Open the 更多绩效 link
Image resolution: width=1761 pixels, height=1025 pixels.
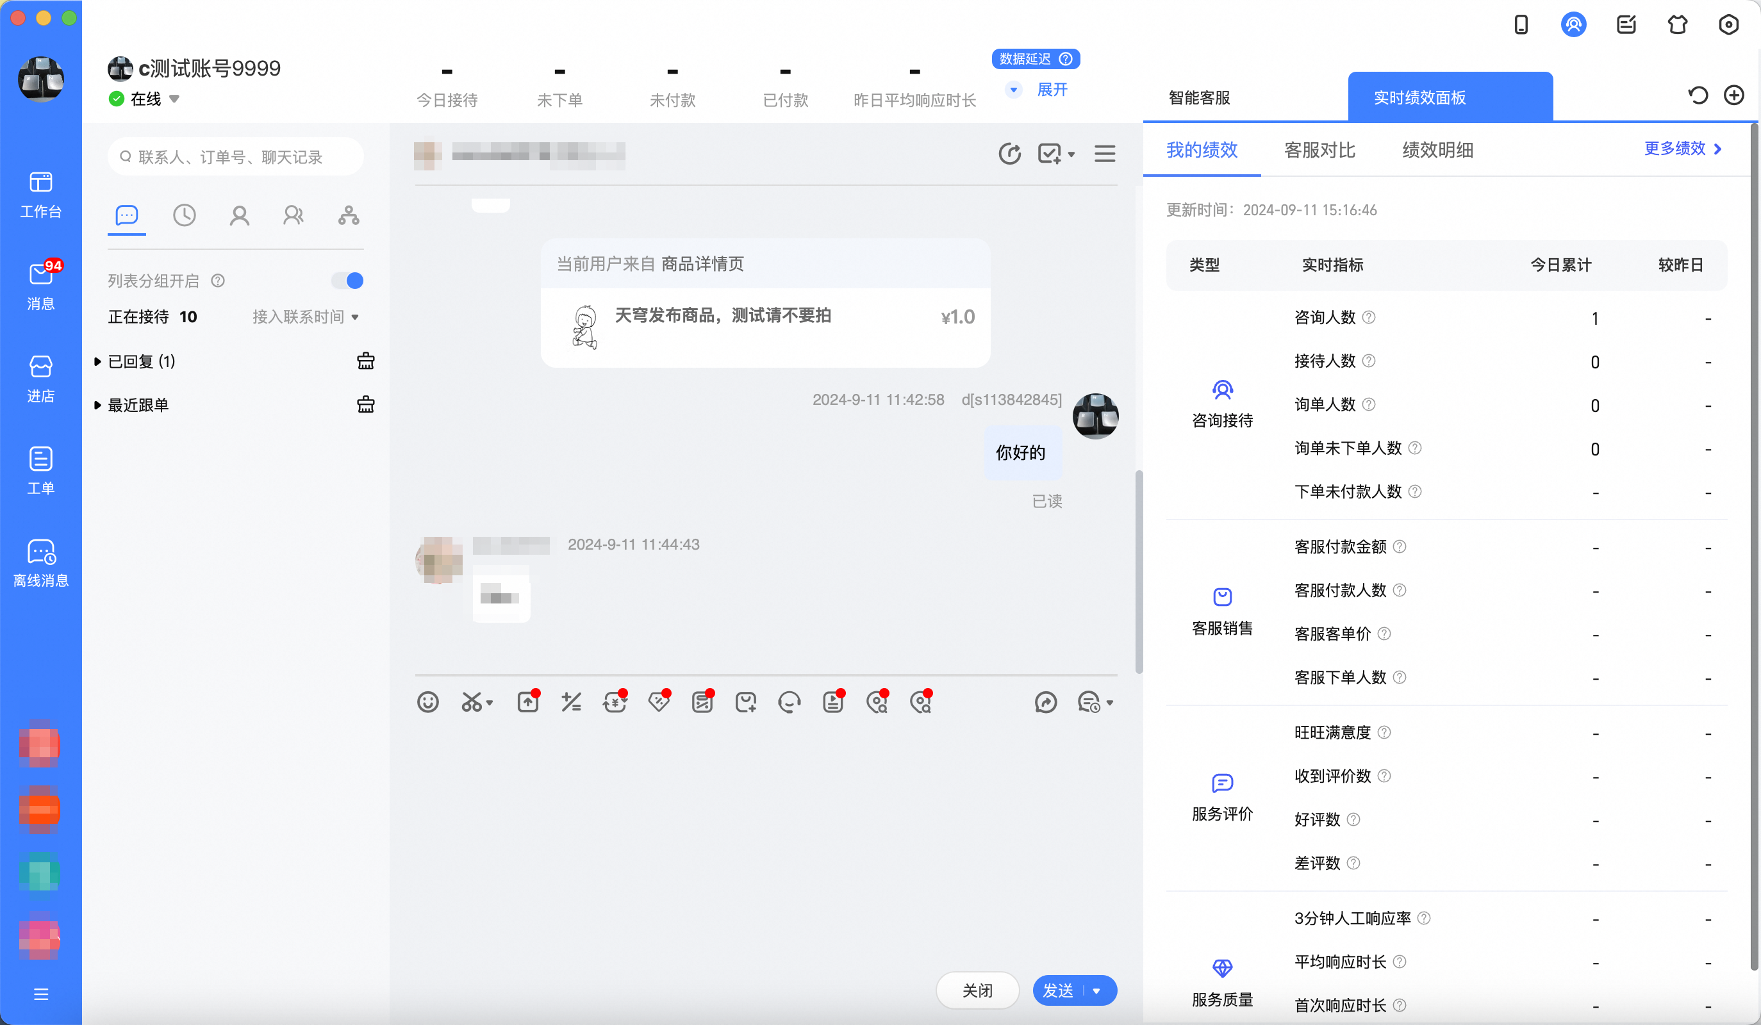[x=1683, y=149]
